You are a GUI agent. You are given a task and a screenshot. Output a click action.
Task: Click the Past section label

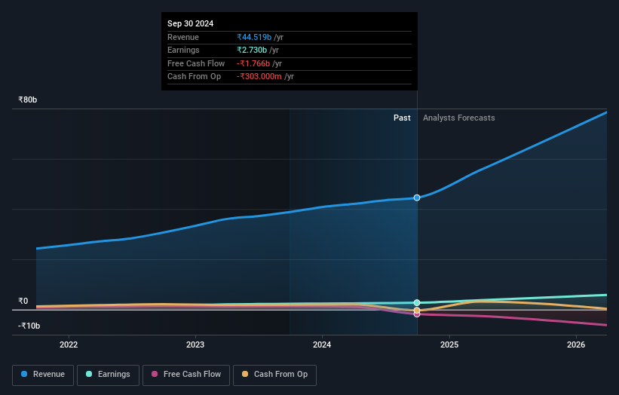click(x=402, y=118)
